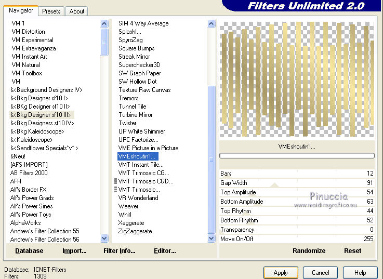
Task: Select &<Bkg Kaleidoscope> category
Action: pos(37,131)
